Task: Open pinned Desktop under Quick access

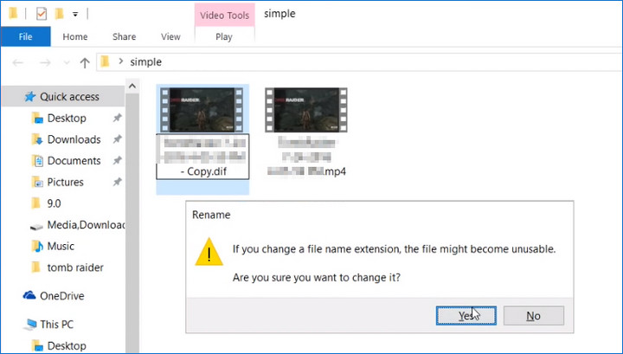Action: [67, 118]
